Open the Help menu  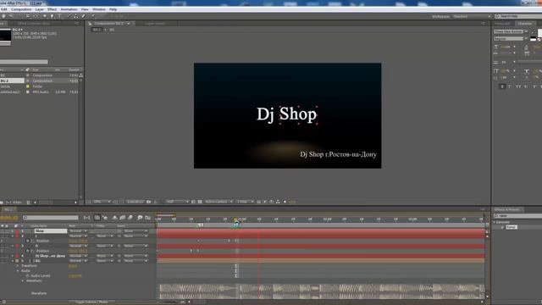pyautogui.click(x=113, y=9)
